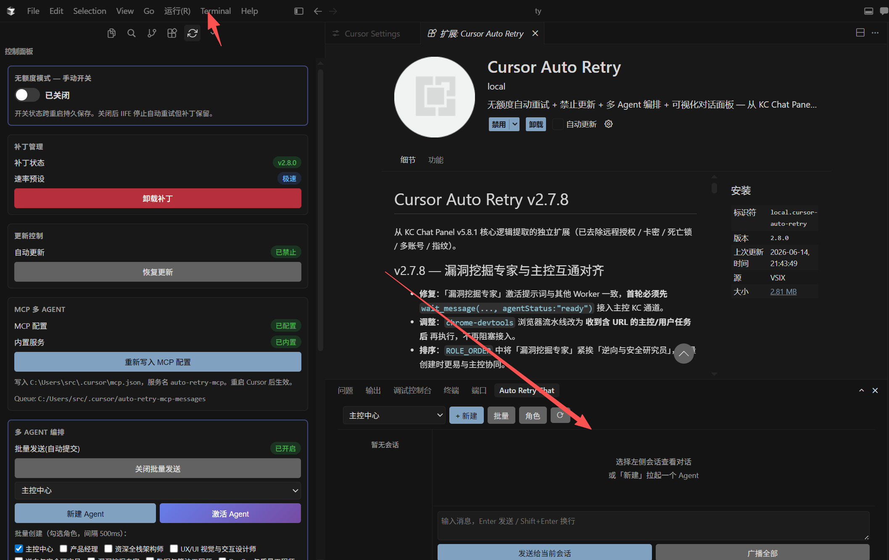Toggle the primary sidebar layout icon
This screenshot has width=889, height=560.
(x=299, y=11)
